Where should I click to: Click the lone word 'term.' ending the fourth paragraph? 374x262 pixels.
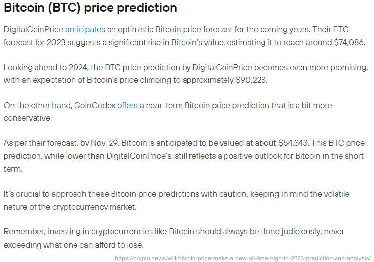coord(13,169)
